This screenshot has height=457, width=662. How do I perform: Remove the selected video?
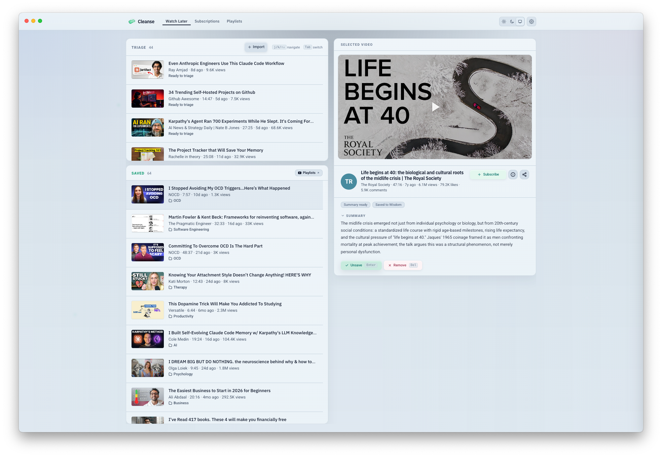pos(403,265)
